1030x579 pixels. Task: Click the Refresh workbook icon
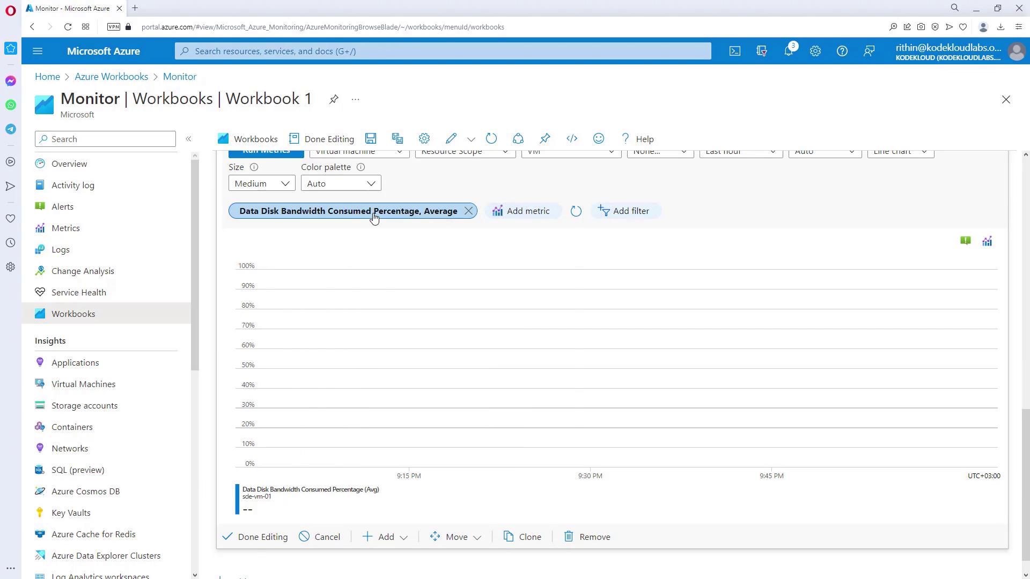pos(491,139)
